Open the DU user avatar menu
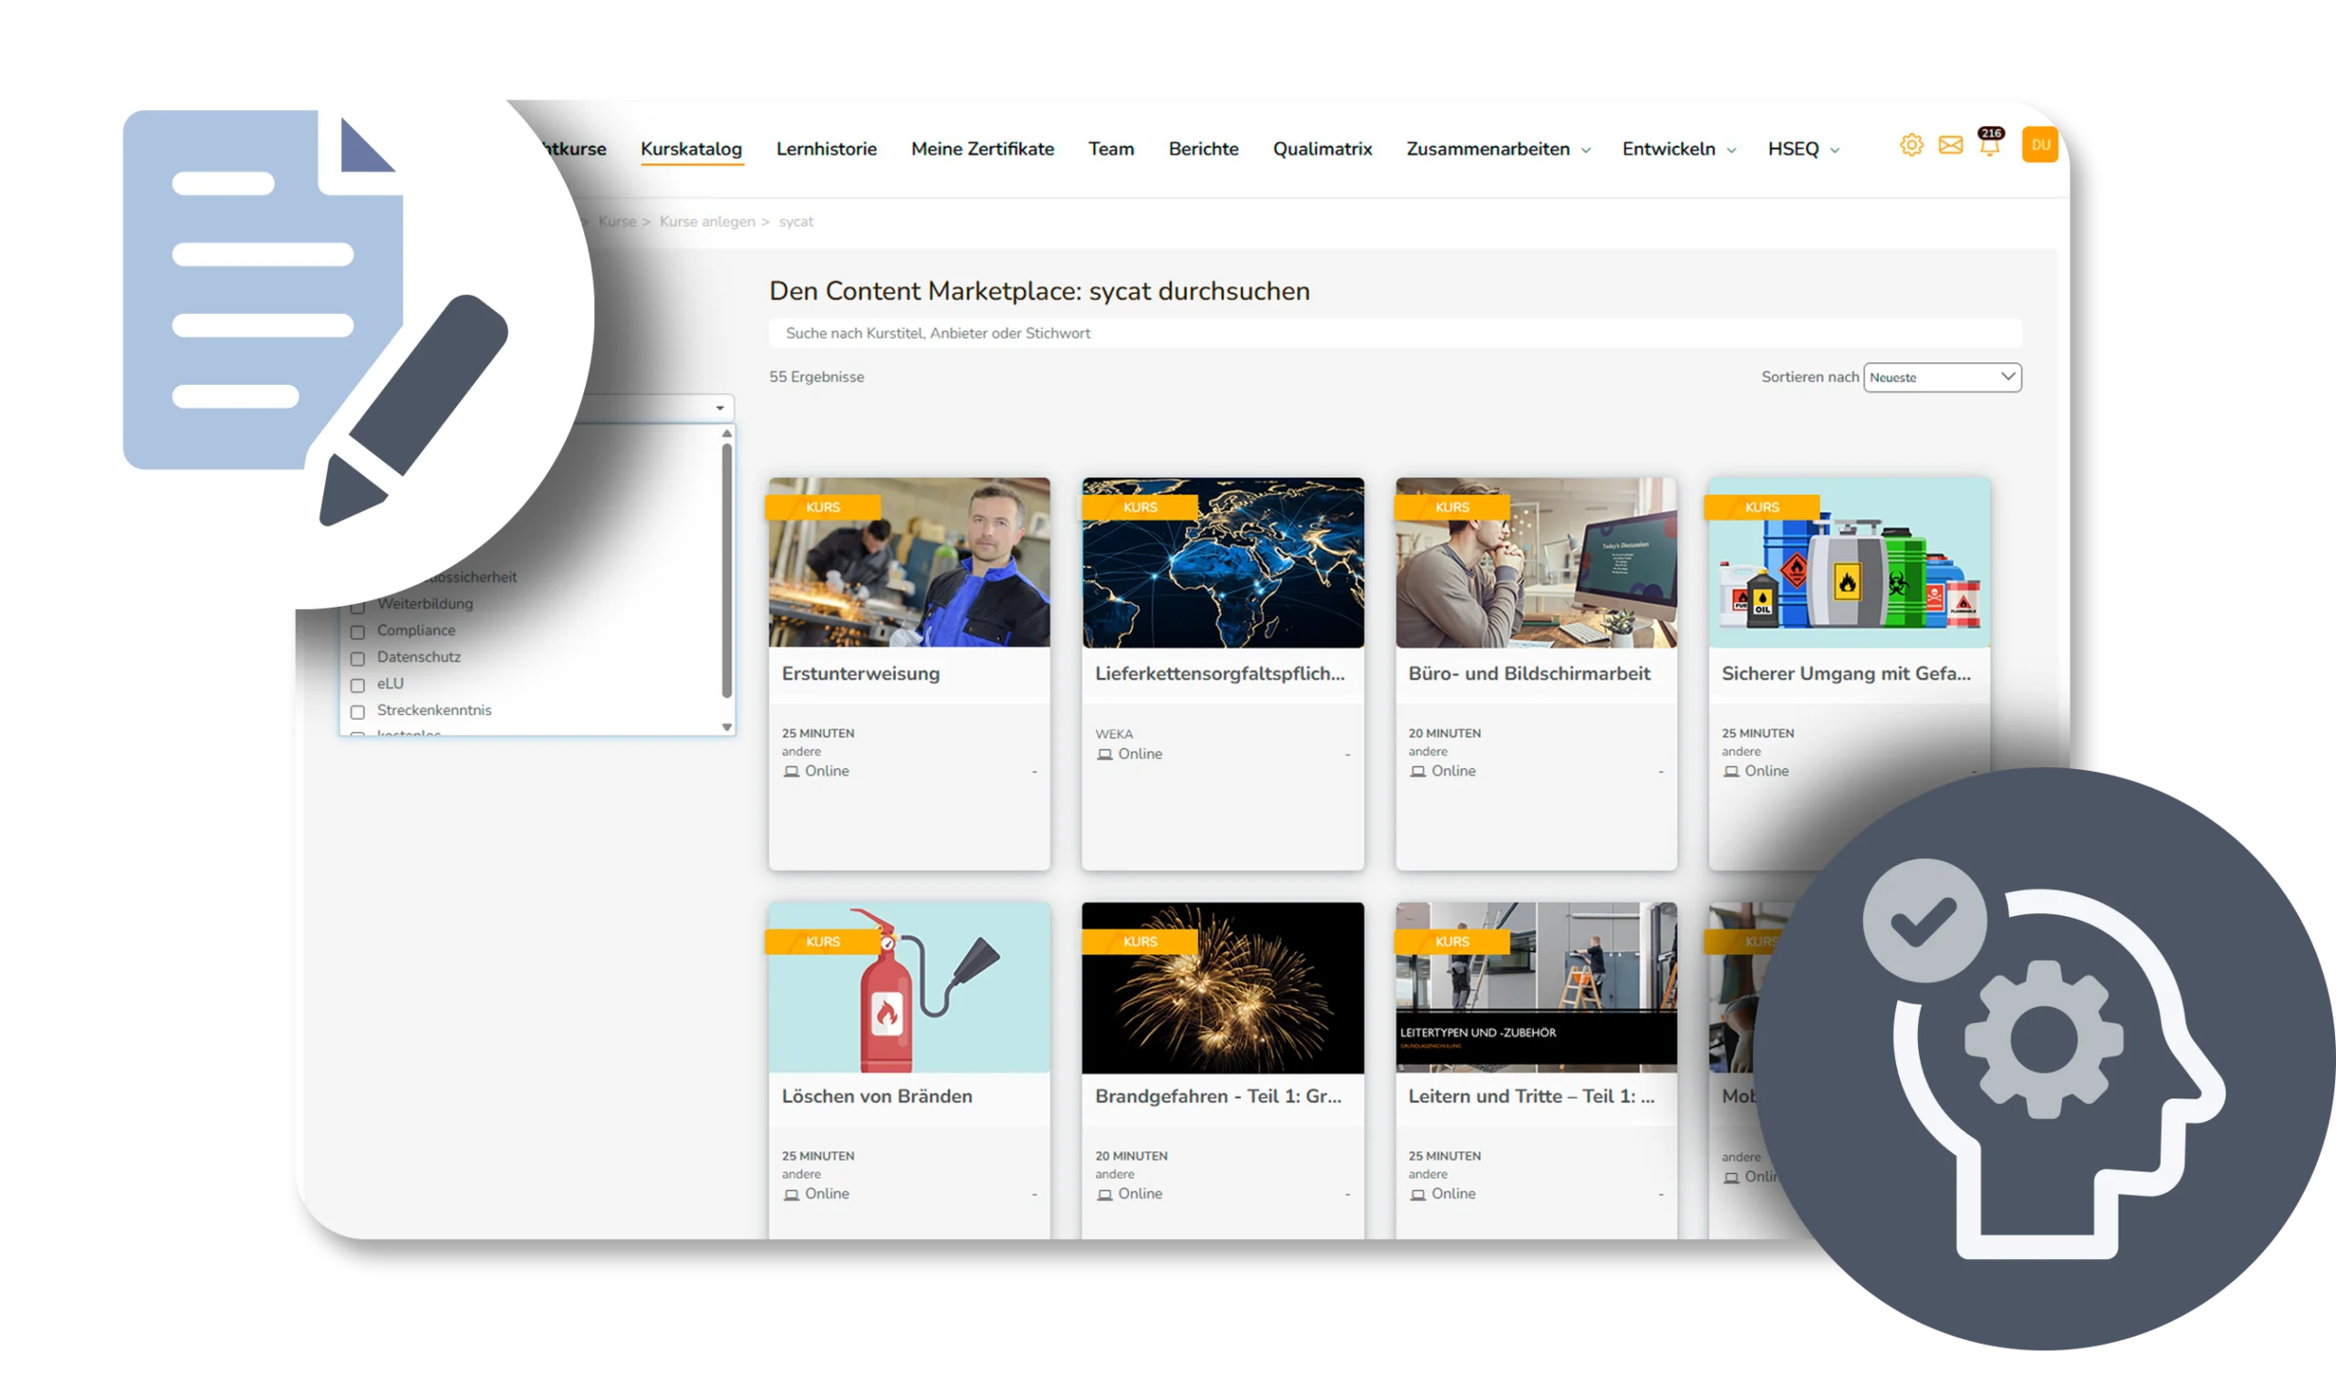 2039,145
